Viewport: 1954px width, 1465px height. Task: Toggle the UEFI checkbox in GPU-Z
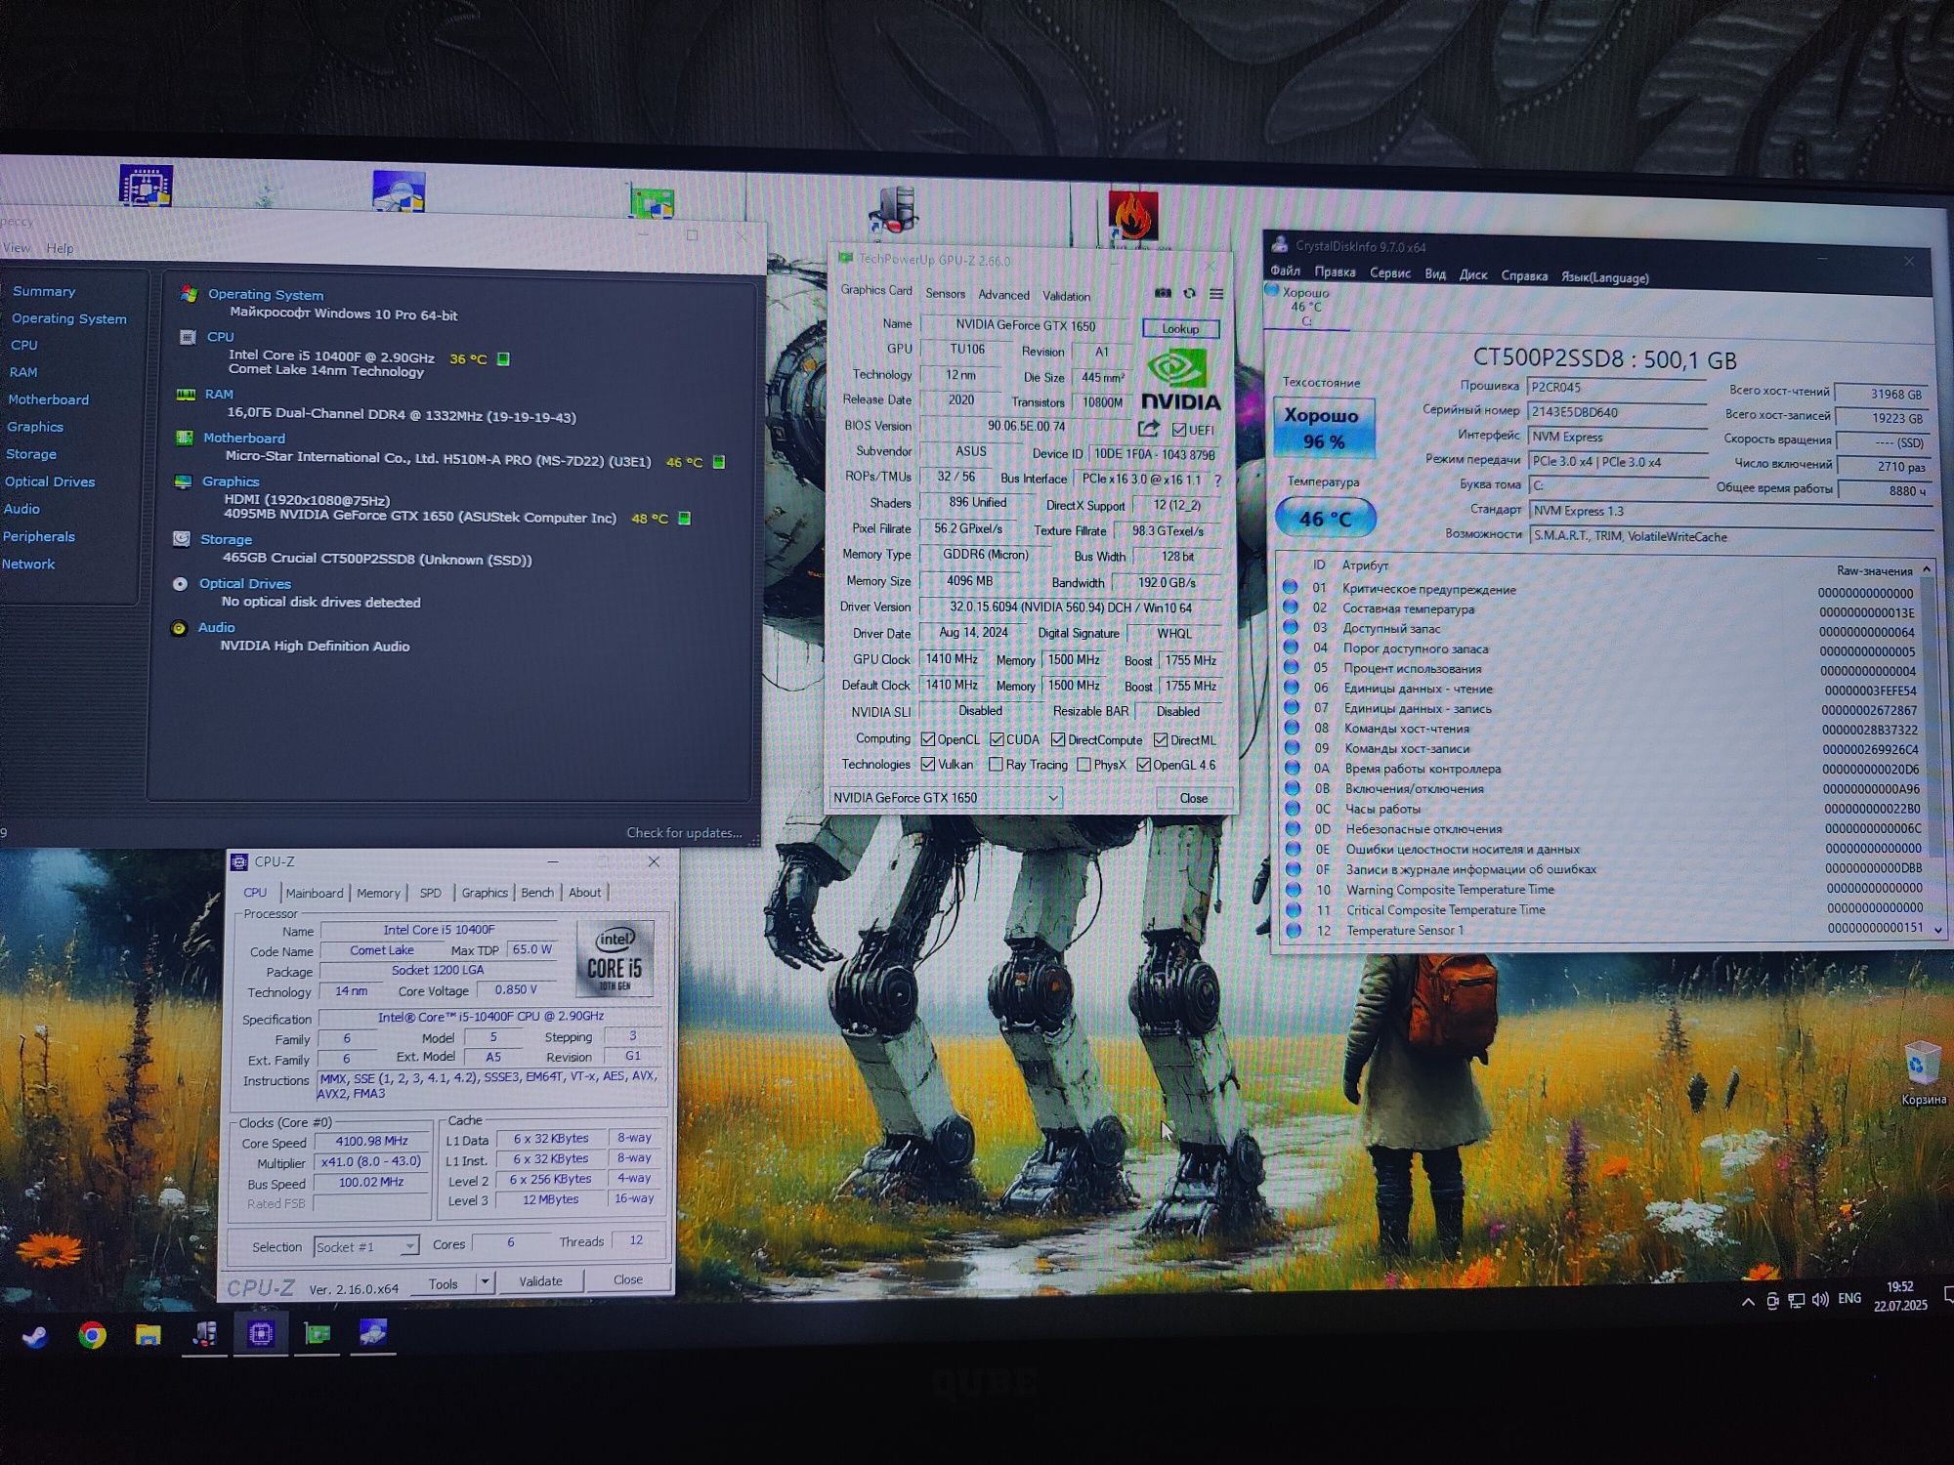pos(1179,430)
